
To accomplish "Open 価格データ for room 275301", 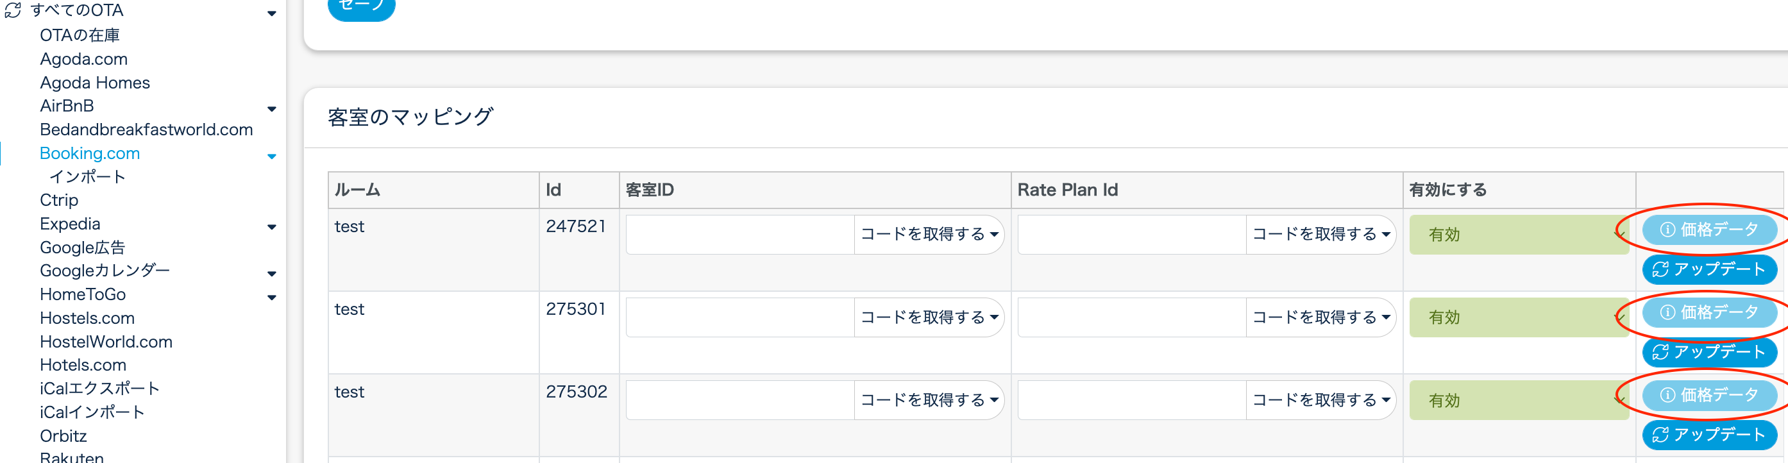I will tap(1709, 312).
